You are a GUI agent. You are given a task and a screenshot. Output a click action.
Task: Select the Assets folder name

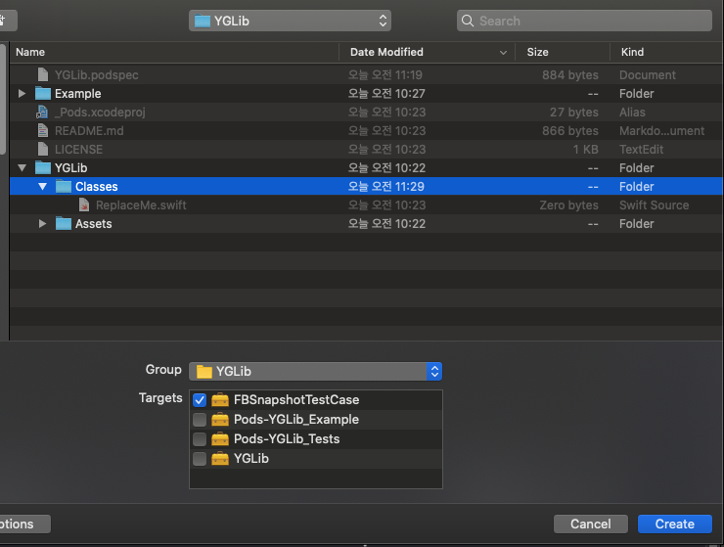[x=94, y=224]
